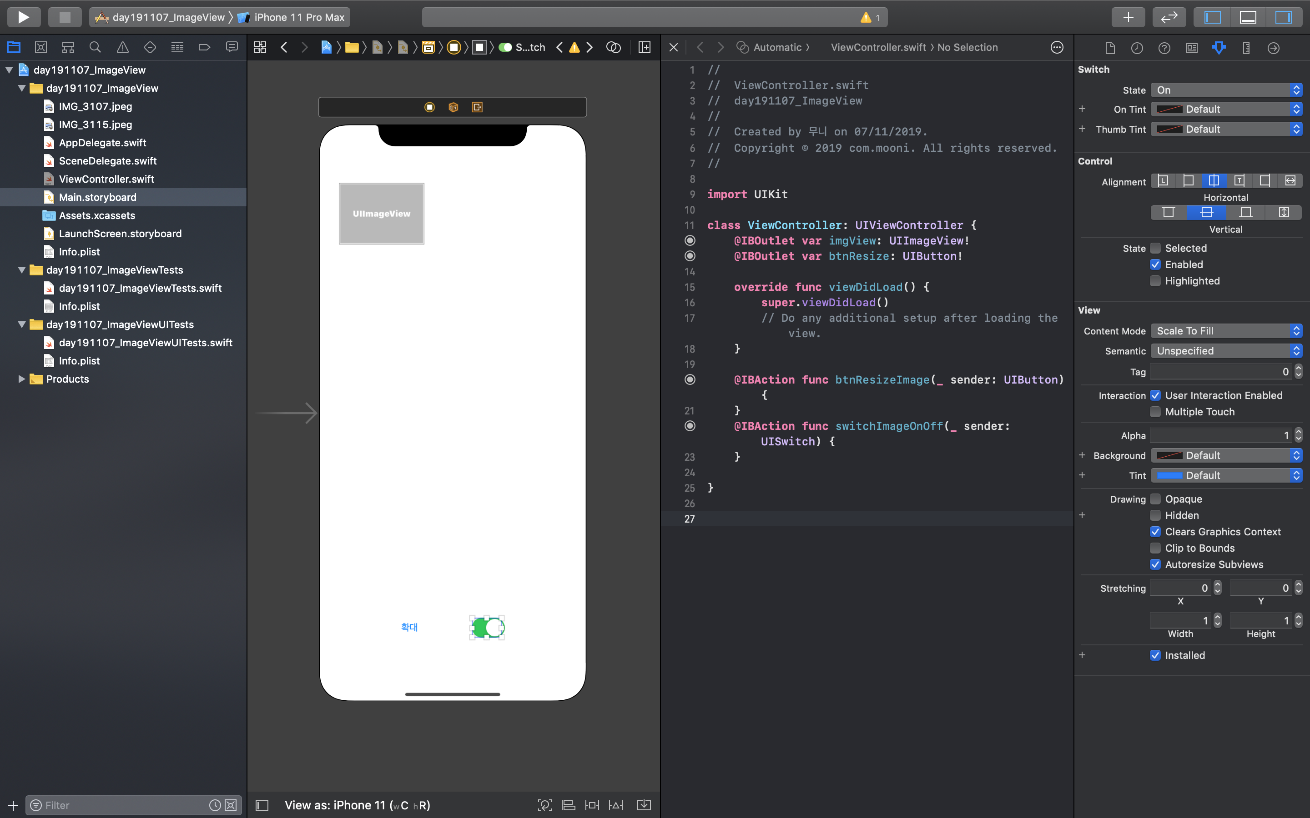Image resolution: width=1310 pixels, height=818 pixels.
Task: Open the Connections inspector arrow icon
Action: (x=1273, y=48)
